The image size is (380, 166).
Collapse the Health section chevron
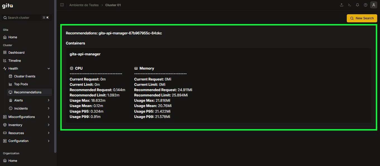pyautogui.click(x=49, y=68)
